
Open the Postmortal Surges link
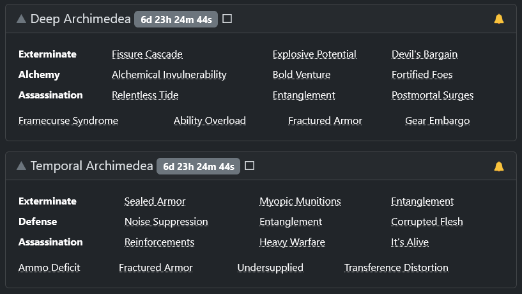click(433, 95)
